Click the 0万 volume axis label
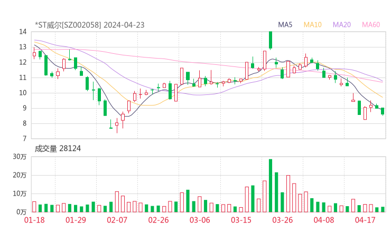 coord(22,212)
